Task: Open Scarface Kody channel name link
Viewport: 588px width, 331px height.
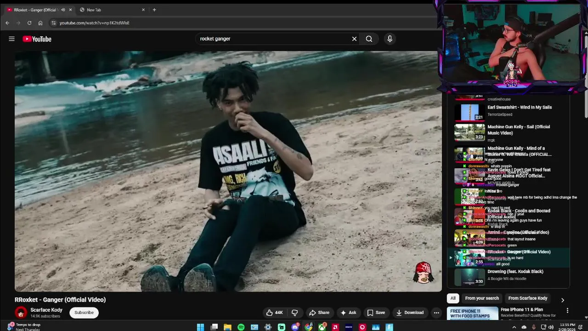Action: [46, 310]
